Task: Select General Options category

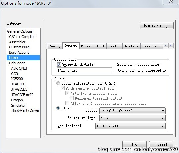Action: [20, 31]
